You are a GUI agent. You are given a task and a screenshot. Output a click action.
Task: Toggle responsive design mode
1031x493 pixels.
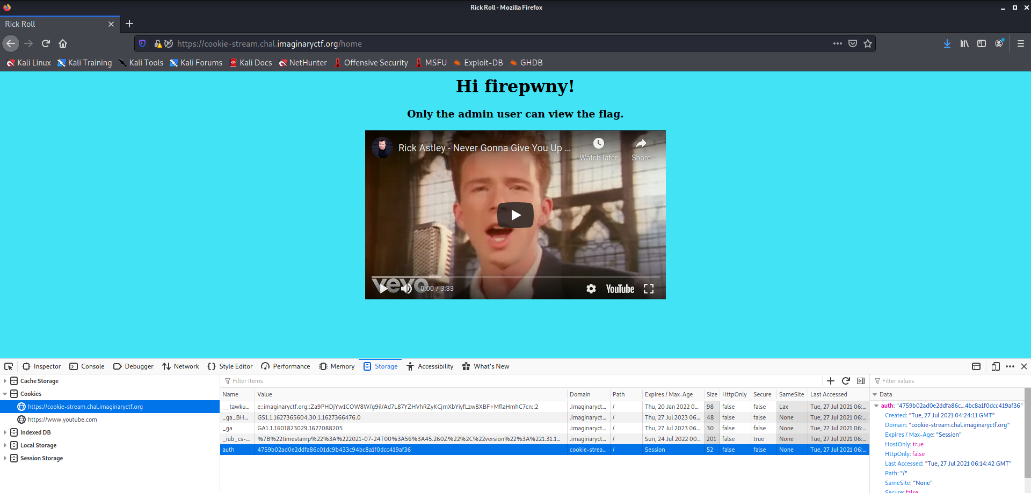pyautogui.click(x=996, y=366)
